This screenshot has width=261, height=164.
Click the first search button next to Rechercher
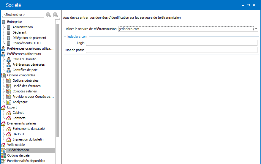click(x=48, y=15)
